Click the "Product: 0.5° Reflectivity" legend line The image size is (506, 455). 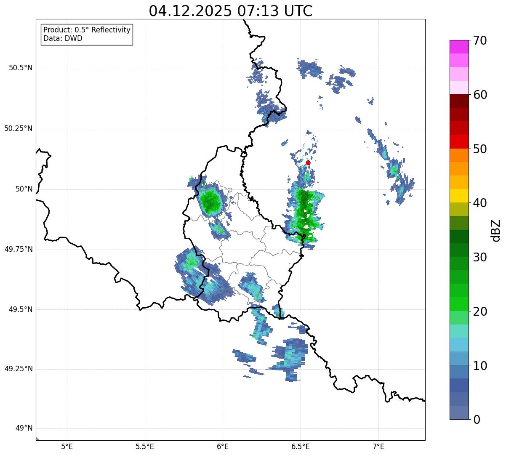pyautogui.click(x=87, y=30)
